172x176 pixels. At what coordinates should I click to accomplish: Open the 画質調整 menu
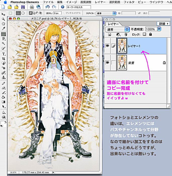pos(86,2)
